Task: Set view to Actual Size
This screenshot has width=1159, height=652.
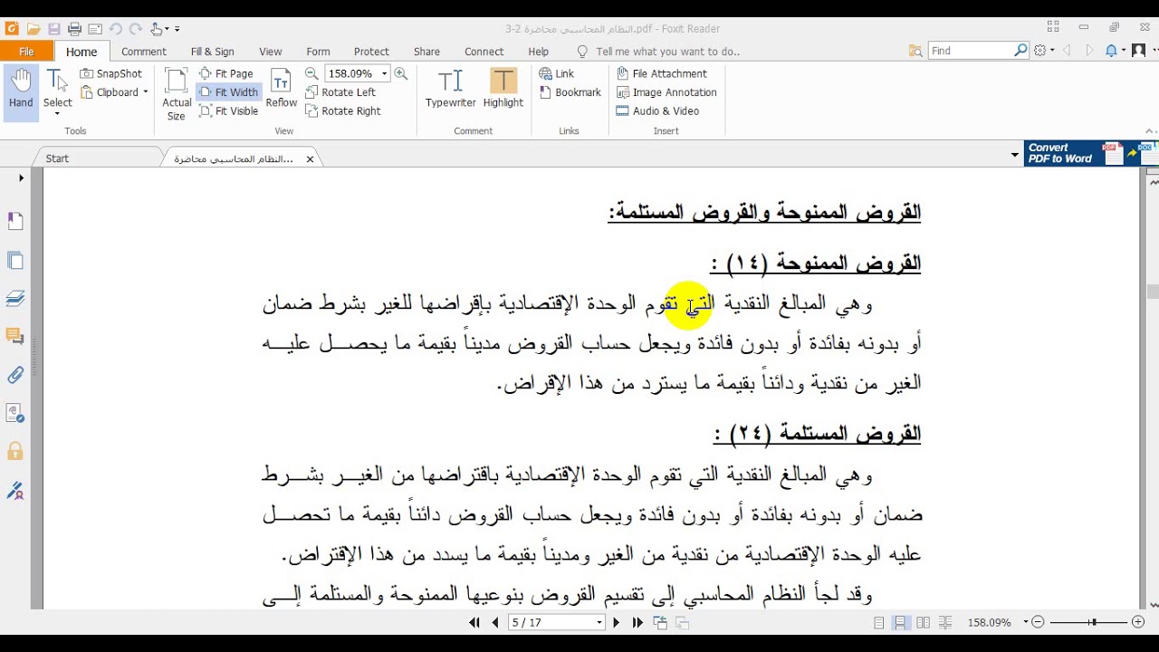Action: (x=177, y=94)
